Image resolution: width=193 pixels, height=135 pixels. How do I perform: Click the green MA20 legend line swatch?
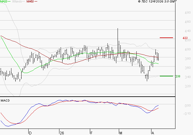coord(9,2)
